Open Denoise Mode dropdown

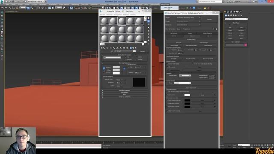point(185,75)
